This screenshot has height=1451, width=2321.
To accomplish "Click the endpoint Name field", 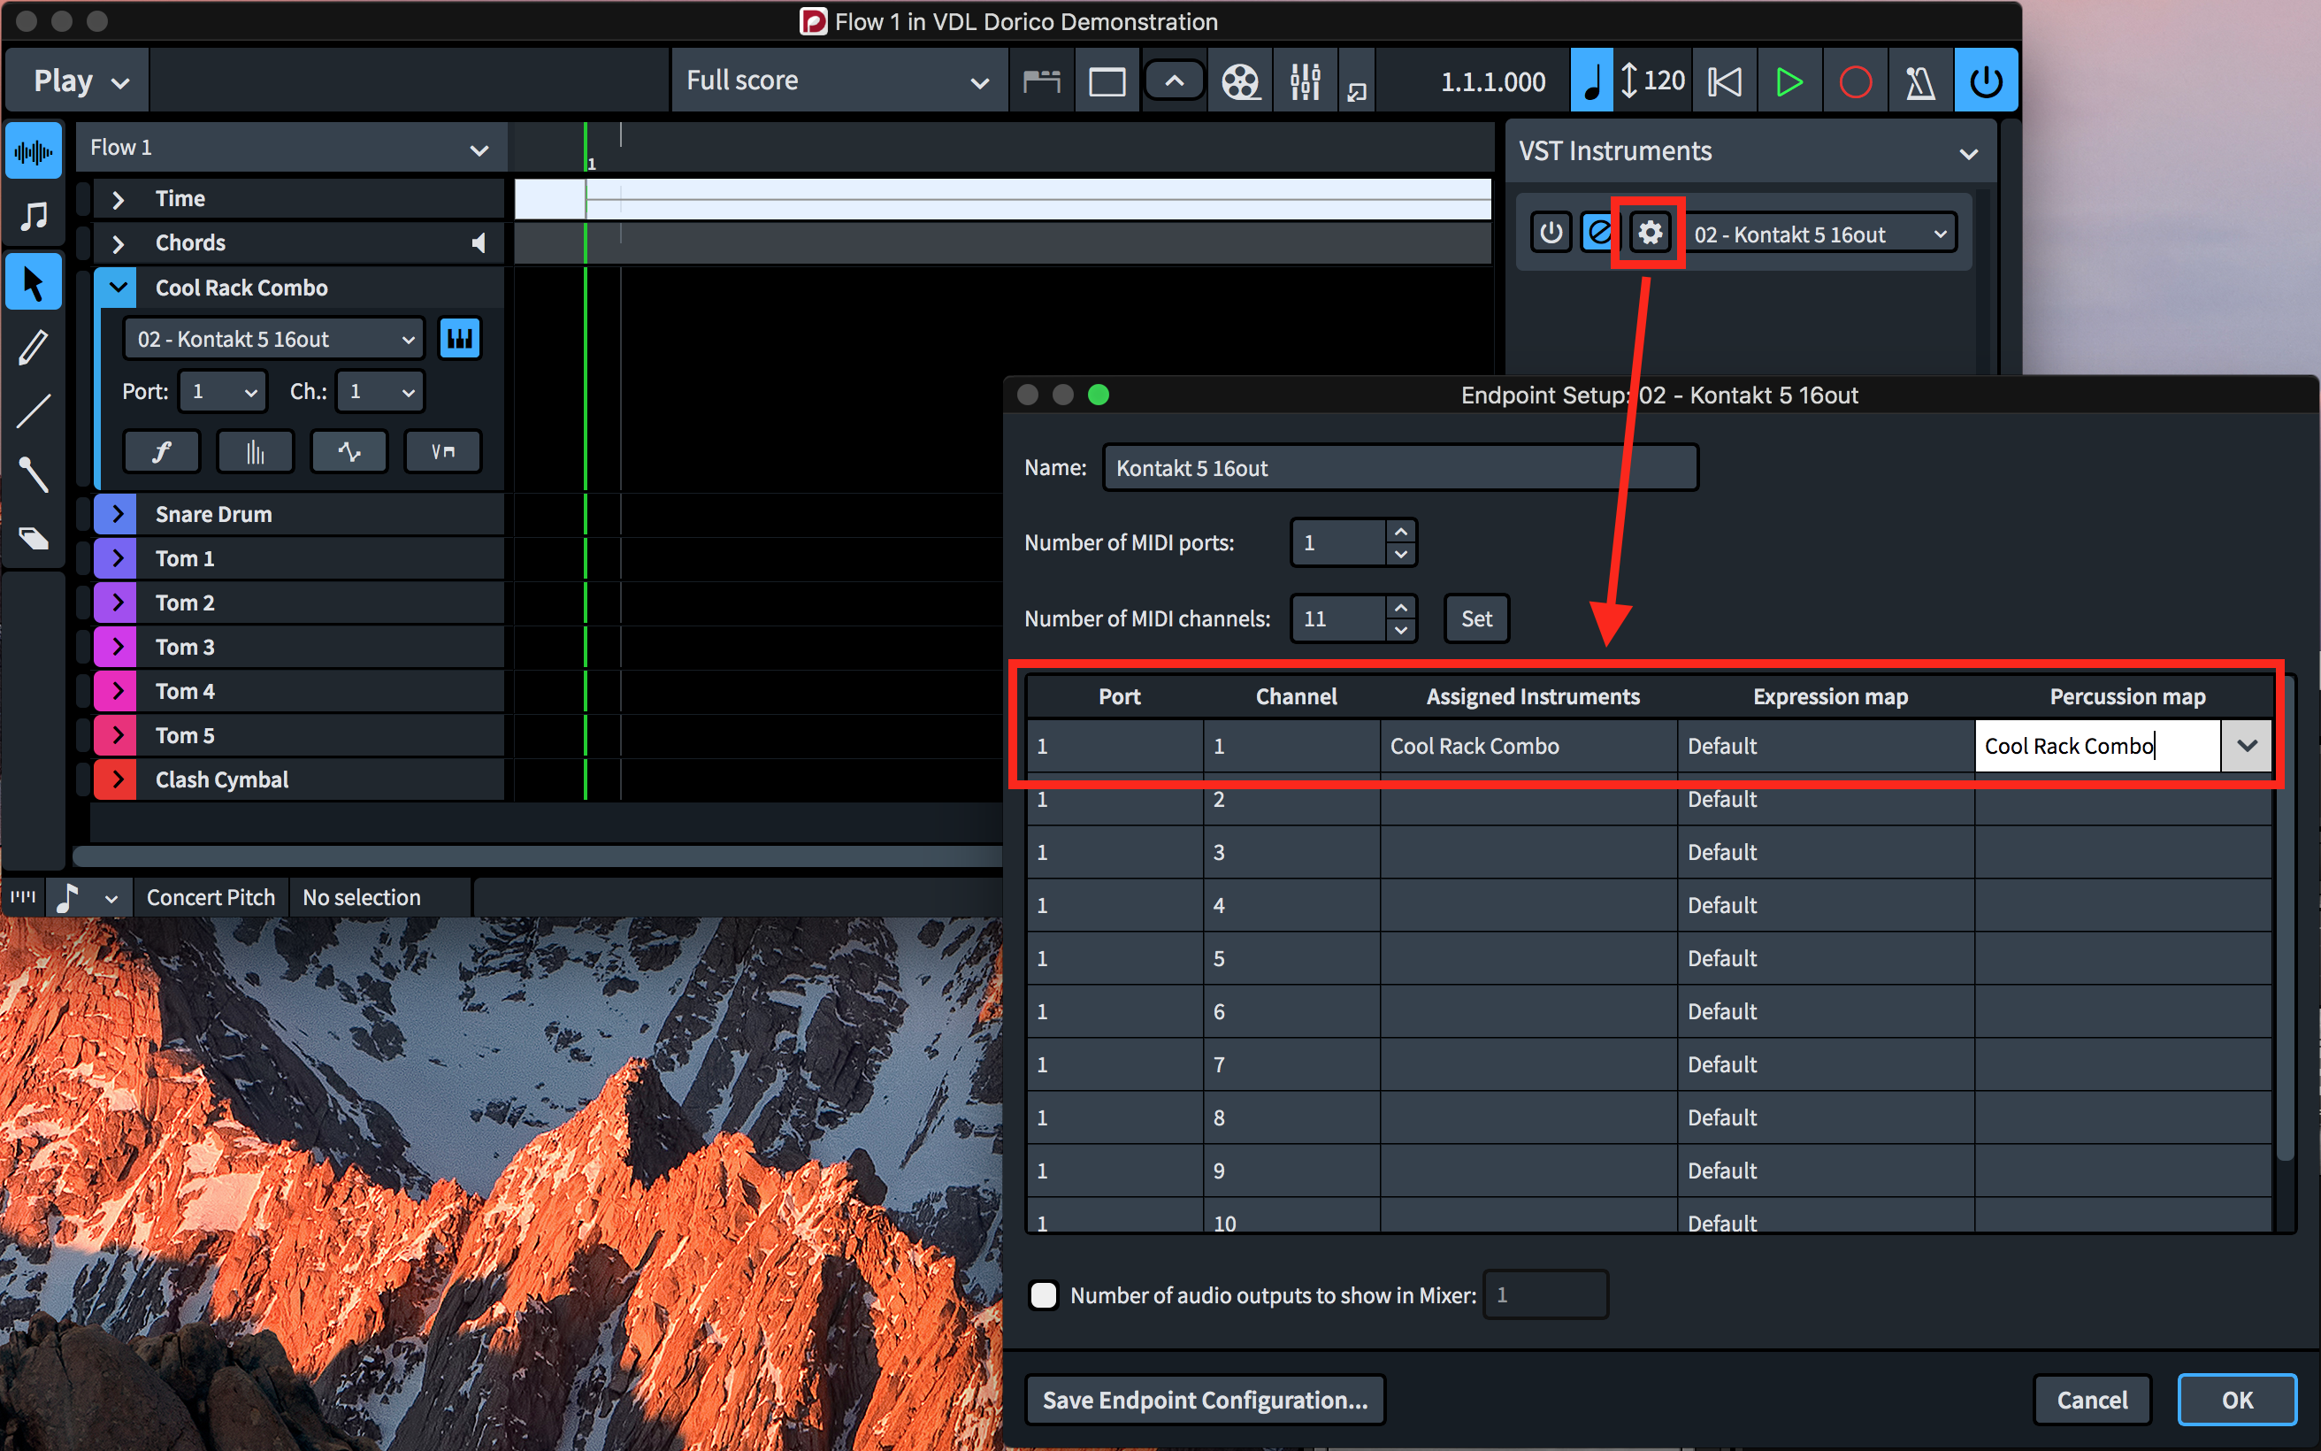I will click(1399, 467).
